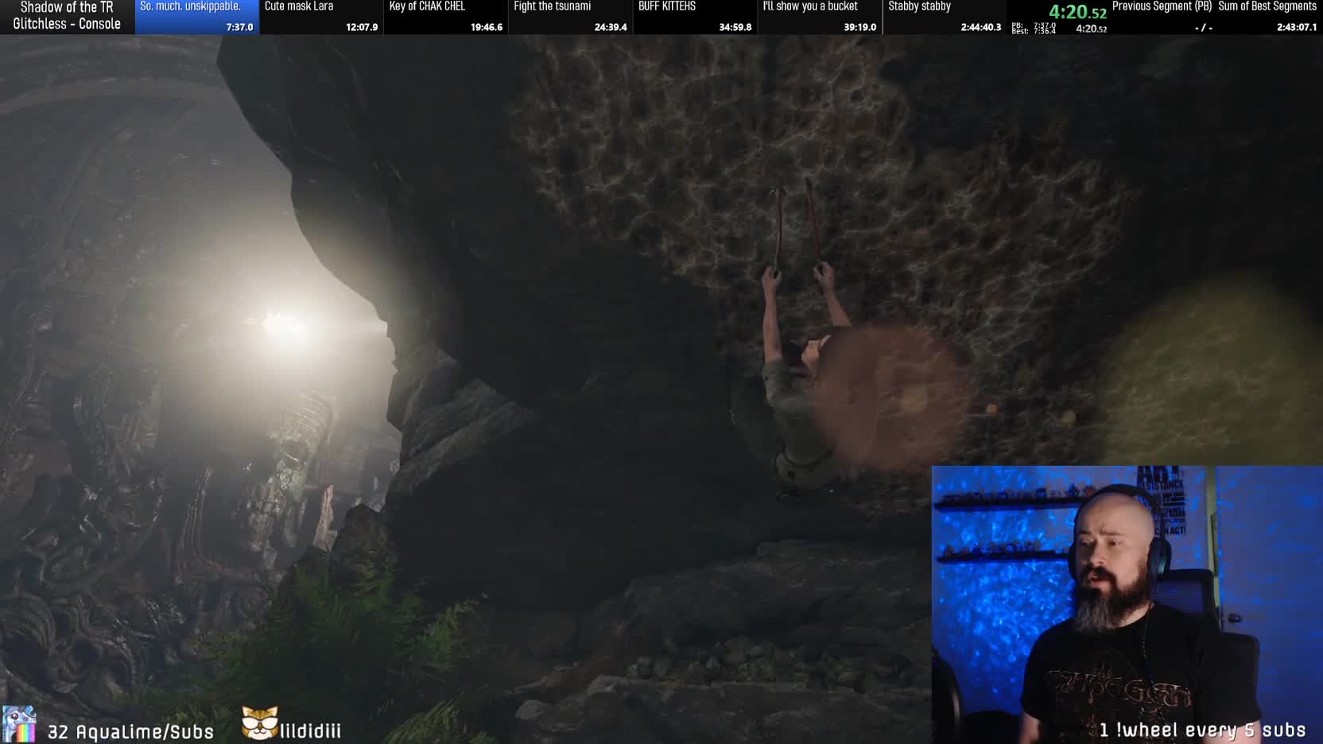This screenshot has width=1323, height=744.
Task: Click the '- / -' previous segment value
Action: point(1203,27)
